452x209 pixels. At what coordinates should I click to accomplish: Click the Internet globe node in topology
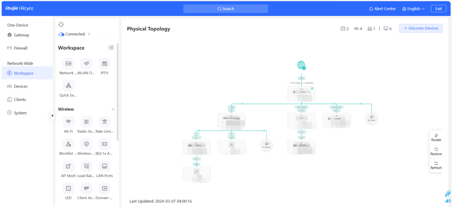(301, 65)
